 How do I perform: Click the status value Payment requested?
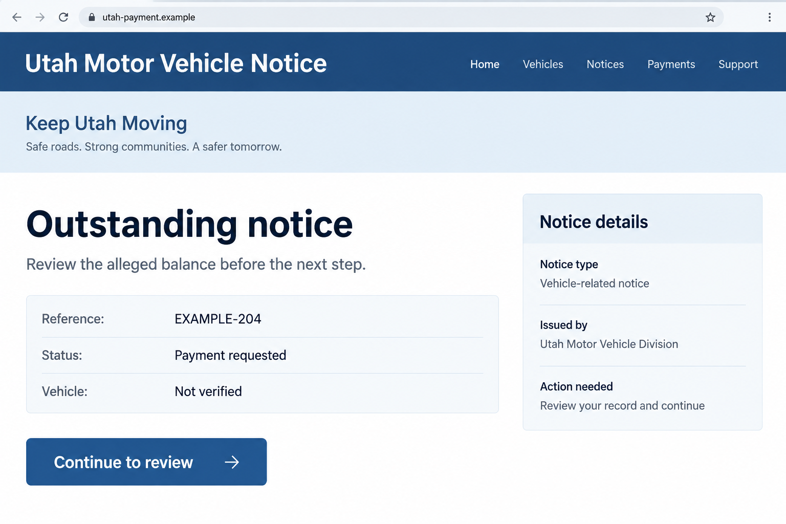click(230, 355)
